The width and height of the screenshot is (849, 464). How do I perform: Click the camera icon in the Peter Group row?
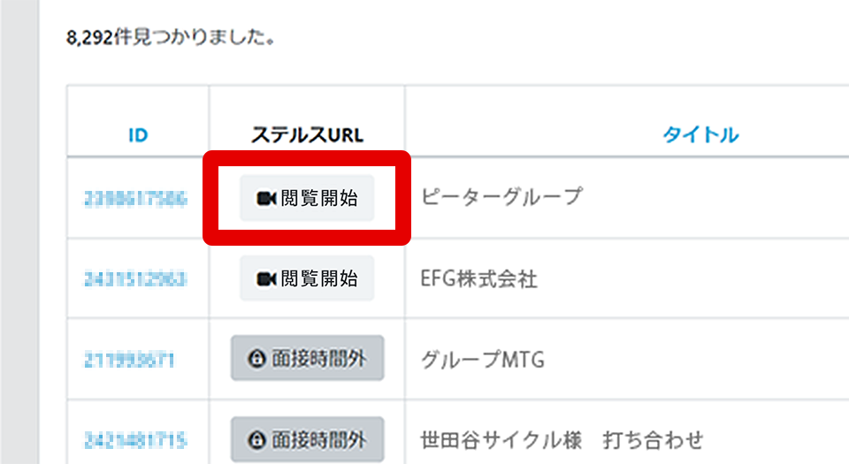pyautogui.click(x=266, y=199)
